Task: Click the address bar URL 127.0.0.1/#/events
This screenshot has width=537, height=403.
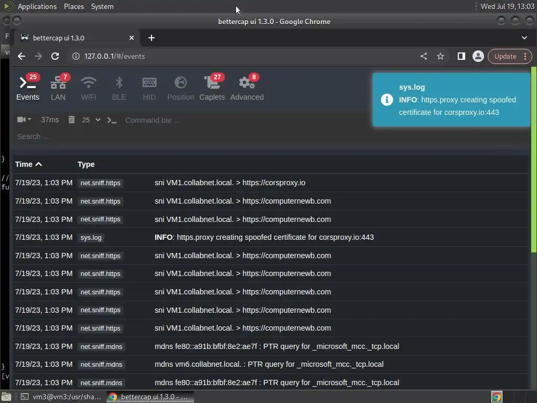Action: pos(114,56)
